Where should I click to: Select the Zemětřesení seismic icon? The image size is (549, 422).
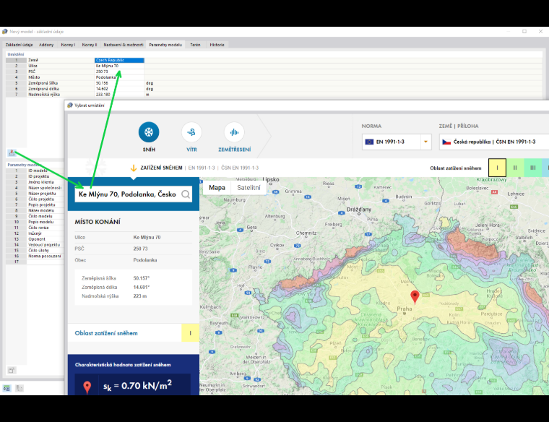(234, 132)
